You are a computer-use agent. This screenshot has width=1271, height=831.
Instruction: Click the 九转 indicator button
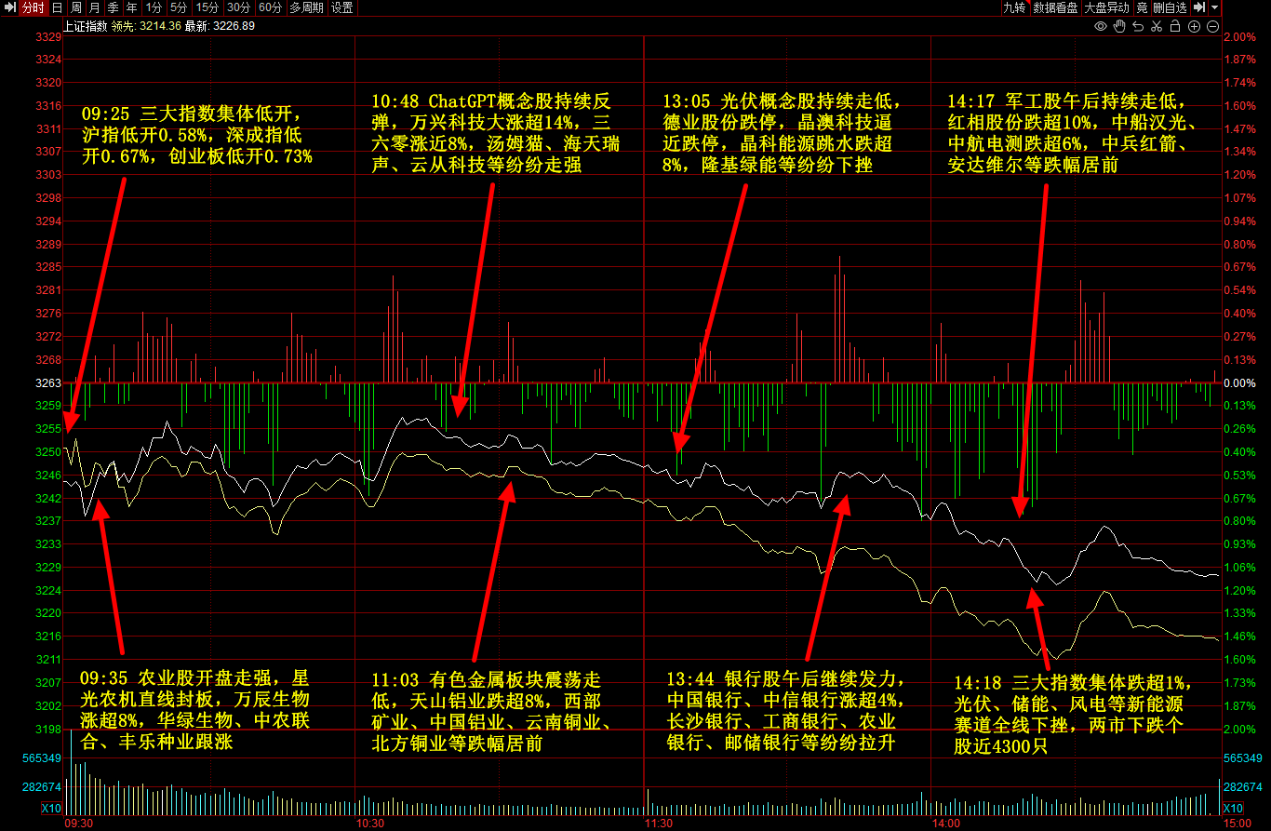click(1013, 7)
